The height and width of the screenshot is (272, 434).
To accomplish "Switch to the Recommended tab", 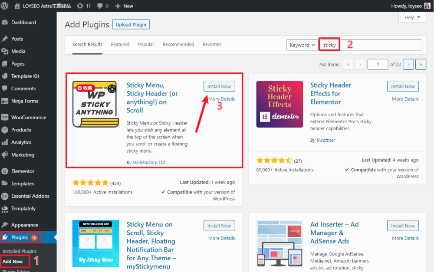I will pos(178,44).
